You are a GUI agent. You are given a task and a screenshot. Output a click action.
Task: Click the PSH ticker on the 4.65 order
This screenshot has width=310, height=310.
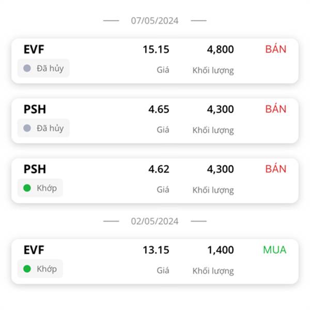pos(35,109)
